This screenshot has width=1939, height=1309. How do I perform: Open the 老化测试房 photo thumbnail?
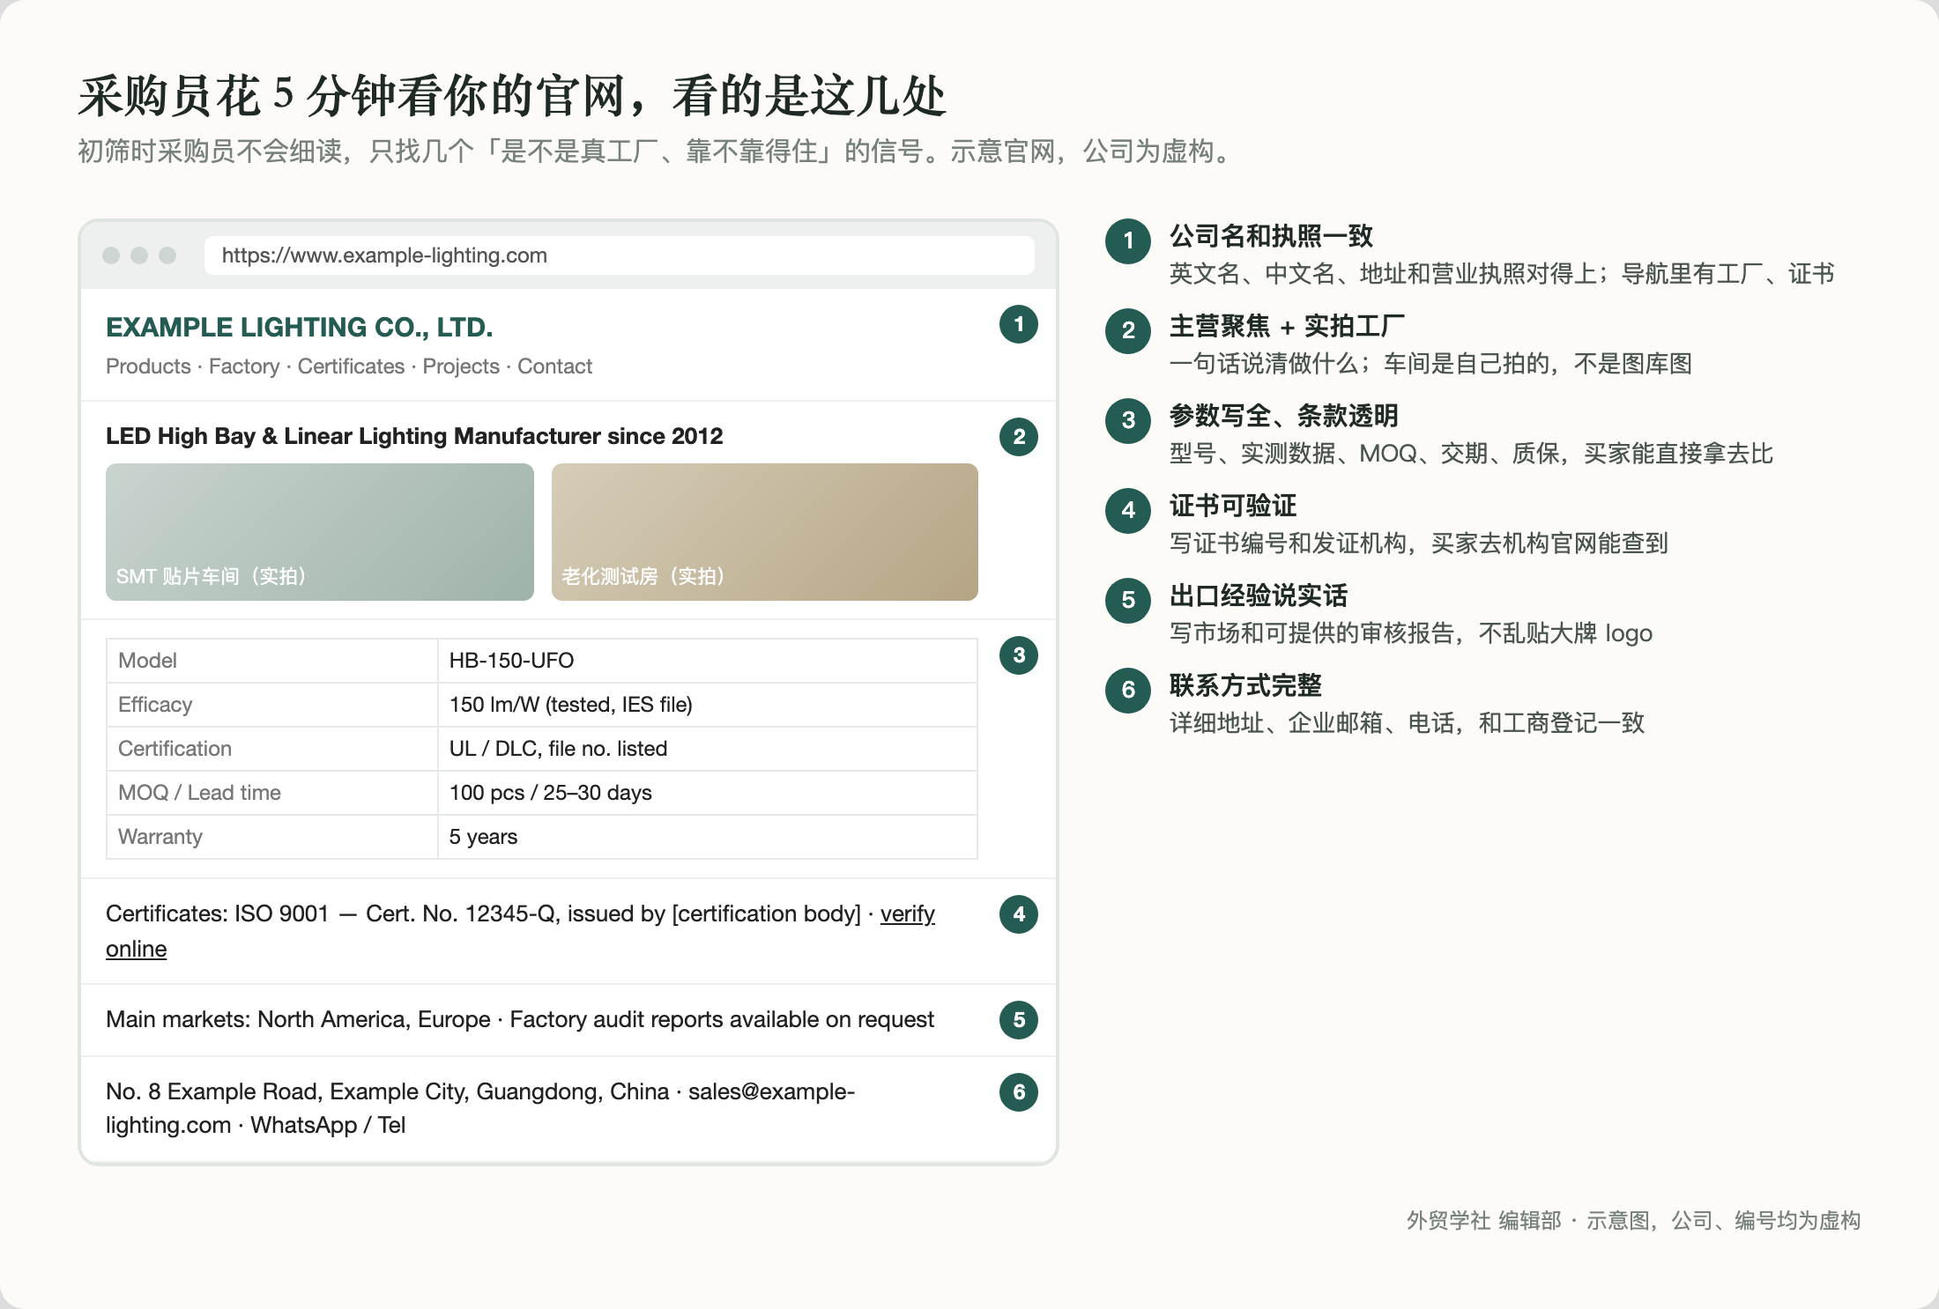(765, 532)
